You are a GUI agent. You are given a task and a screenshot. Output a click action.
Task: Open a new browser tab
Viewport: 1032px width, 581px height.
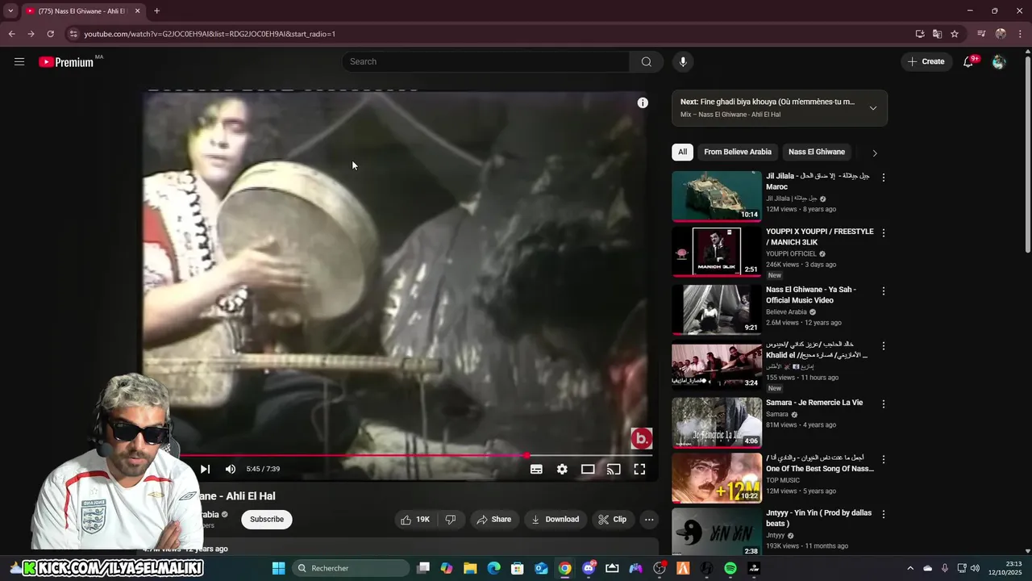(x=156, y=11)
